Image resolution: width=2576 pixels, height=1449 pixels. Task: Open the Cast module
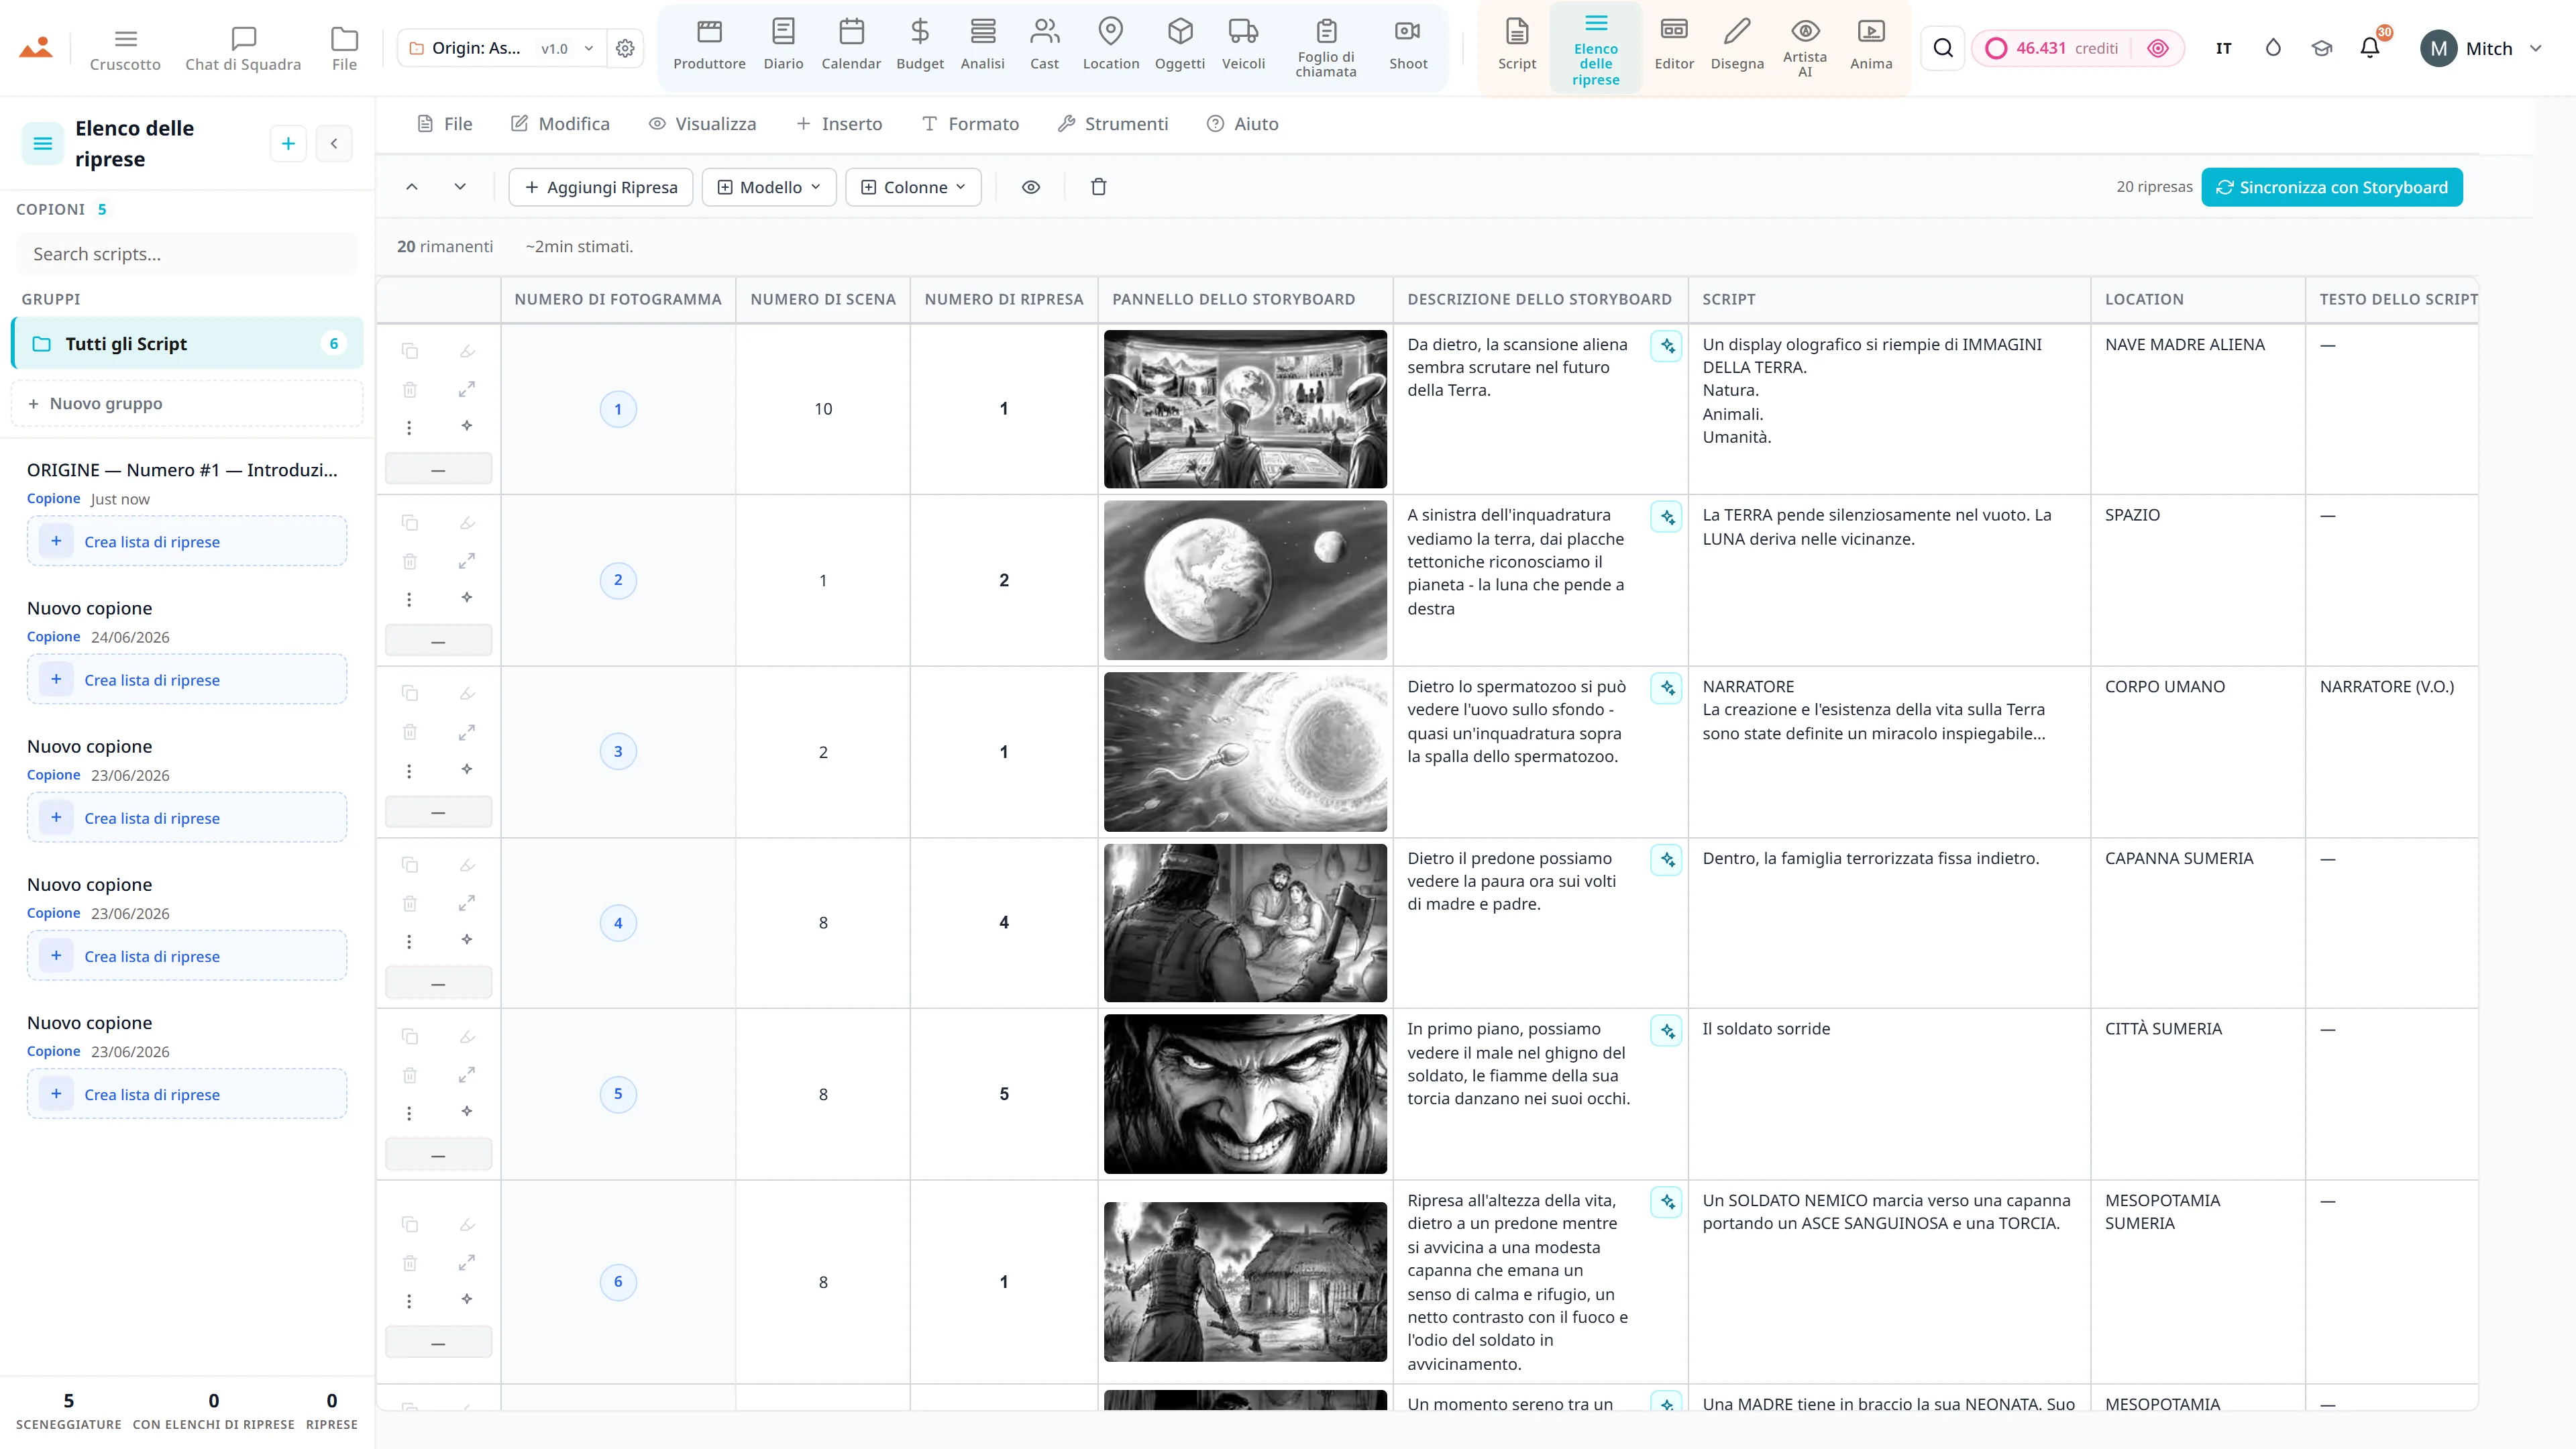click(x=1044, y=46)
